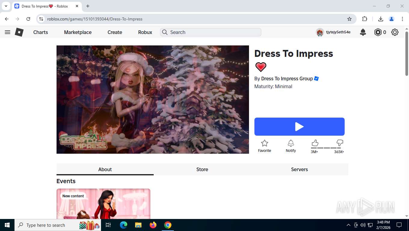Open Create in Roblox navigation
The width and height of the screenshot is (409, 231).
click(115, 32)
